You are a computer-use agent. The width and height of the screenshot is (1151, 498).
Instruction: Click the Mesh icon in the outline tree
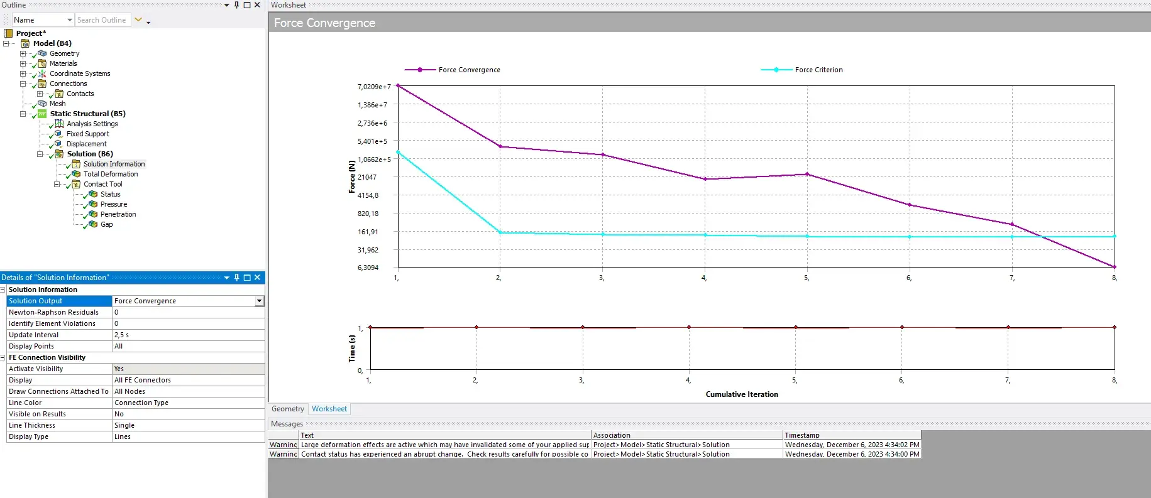click(42, 104)
